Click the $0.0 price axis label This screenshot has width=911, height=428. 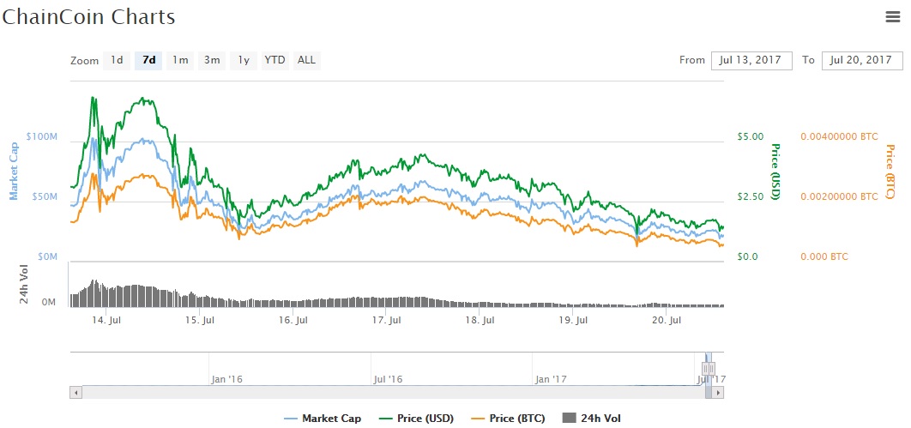pyautogui.click(x=748, y=256)
